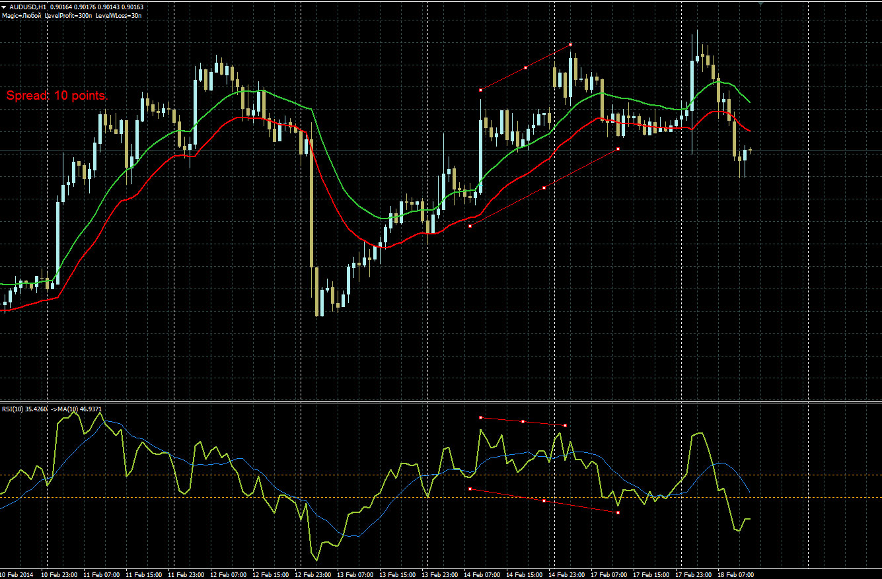
Task: Select right end anchor of upper RSI trendline
Action: pyautogui.click(x=565, y=426)
